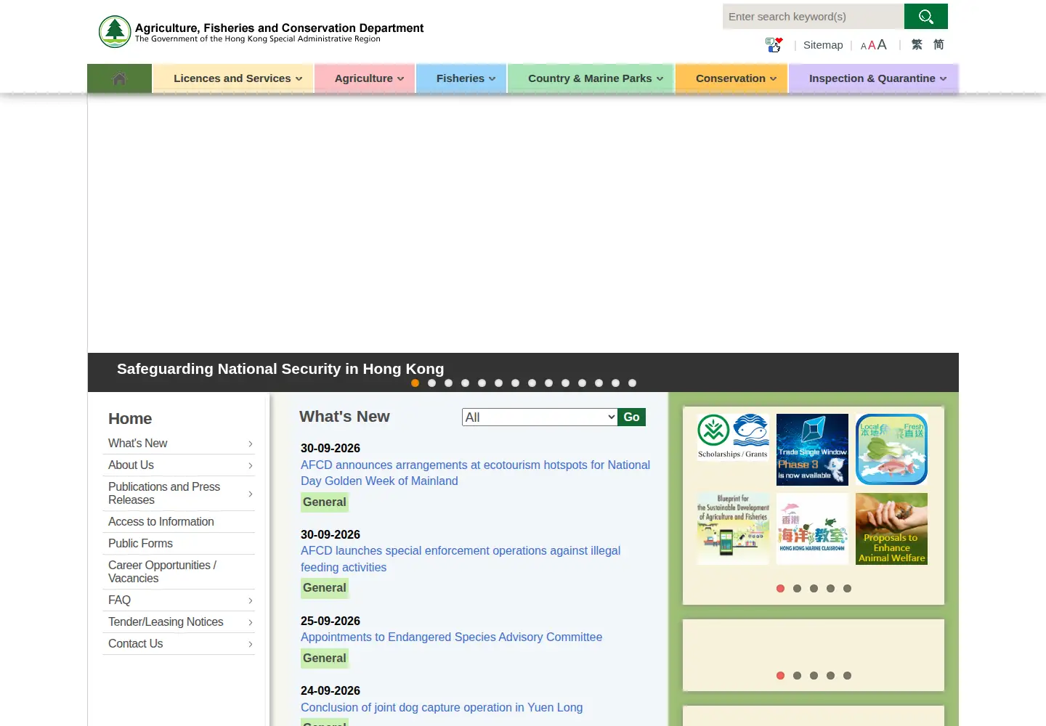Open the Scholarships / Grants tile
The width and height of the screenshot is (1046, 726).
(733, 438)
